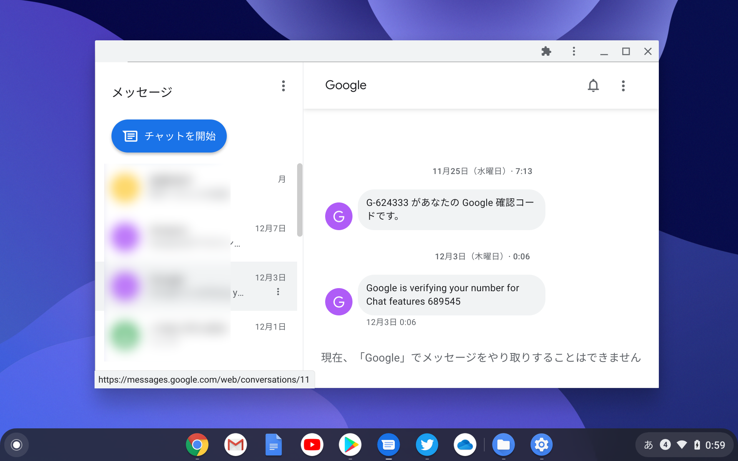Open Google Play Store from the shelf

350,444
